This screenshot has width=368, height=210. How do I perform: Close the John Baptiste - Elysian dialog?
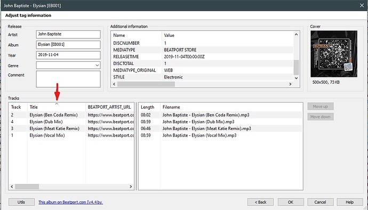point(362,5)
